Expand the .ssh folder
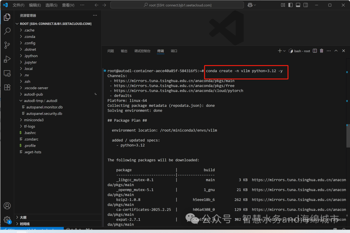The width and height of the screenshot is (350, 233). coord(57,82)
